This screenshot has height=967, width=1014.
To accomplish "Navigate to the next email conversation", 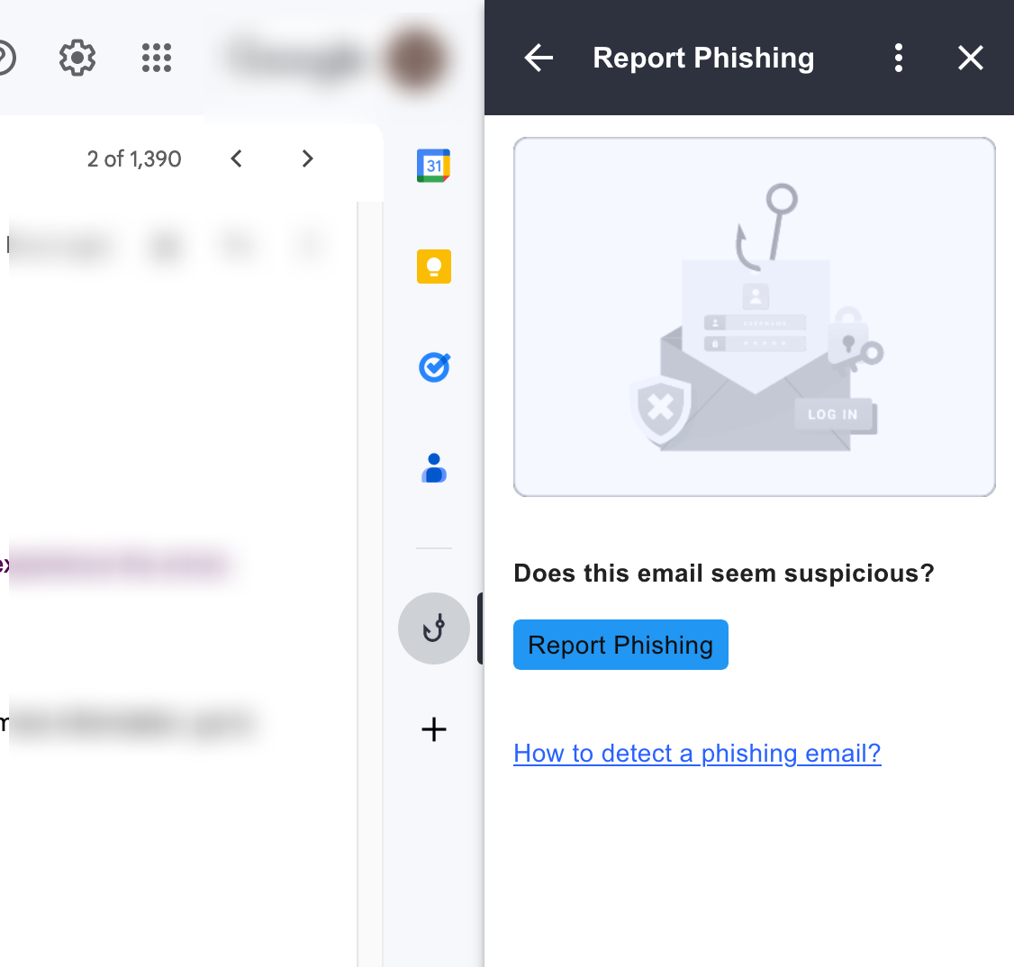I will click(307, 158).
